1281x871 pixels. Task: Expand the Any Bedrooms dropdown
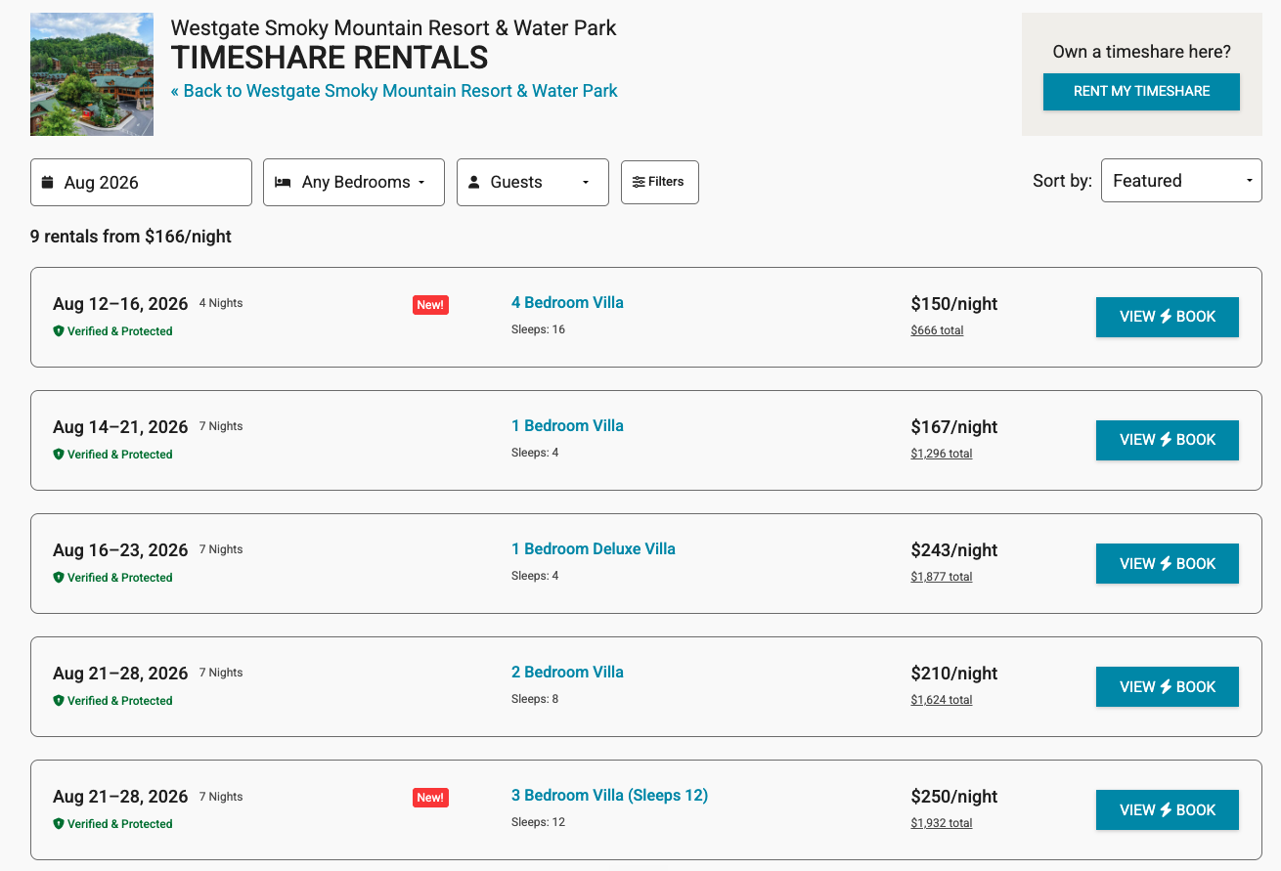tap(354, 183)
